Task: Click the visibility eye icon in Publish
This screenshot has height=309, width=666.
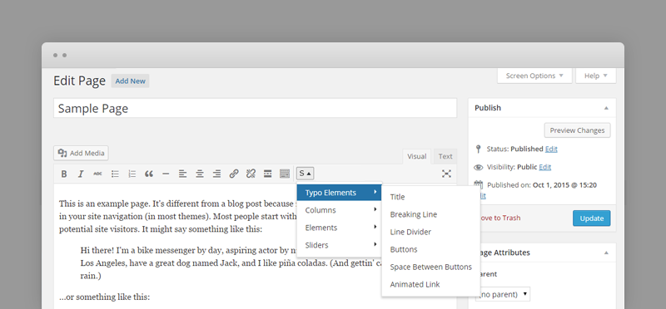Action: tap(479, 167)
